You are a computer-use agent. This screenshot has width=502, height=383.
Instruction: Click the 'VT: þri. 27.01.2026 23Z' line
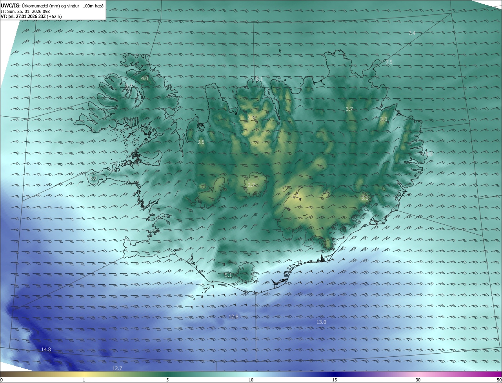[31, 16]
